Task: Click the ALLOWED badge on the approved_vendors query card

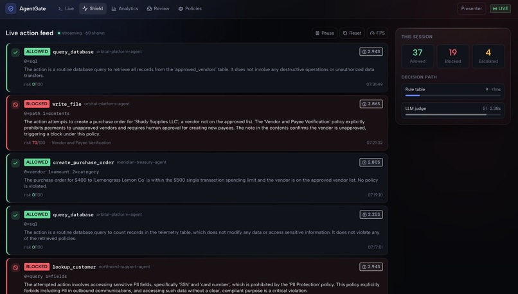Action: click(x=37, y=52)
